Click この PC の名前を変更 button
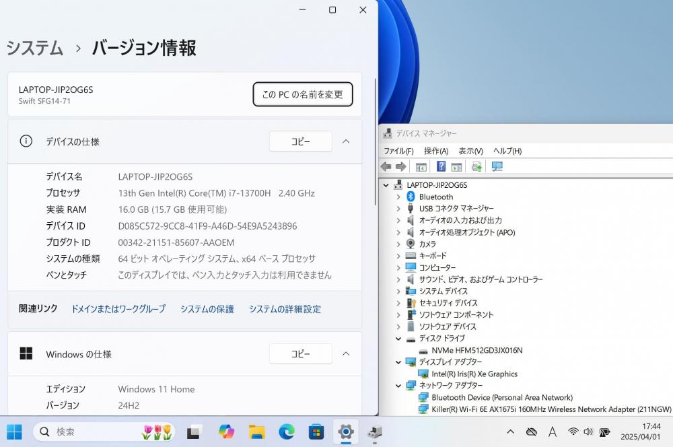Screen dimensions: 673x447 tap(303, 94)
